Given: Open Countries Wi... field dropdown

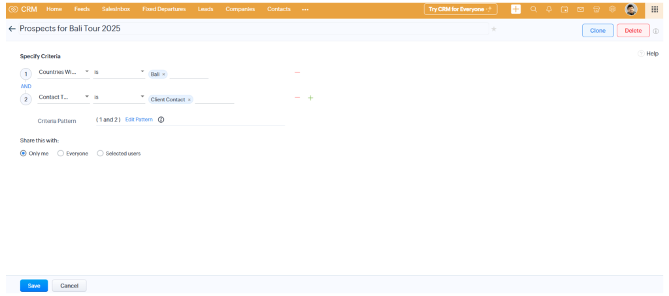Looking at the screenshot, I should [63, 73].
